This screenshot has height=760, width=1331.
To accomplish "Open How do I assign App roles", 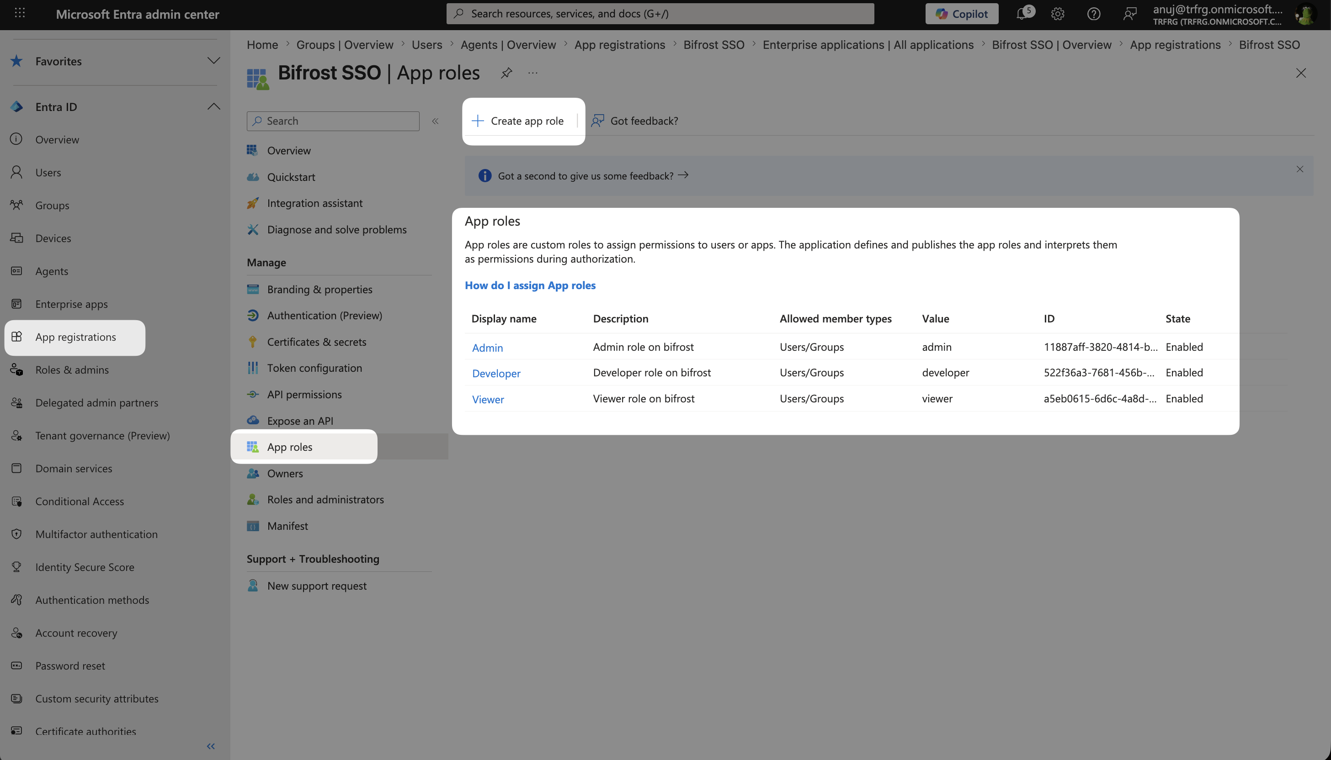I will pyautogui.click(x=530, y=285).
